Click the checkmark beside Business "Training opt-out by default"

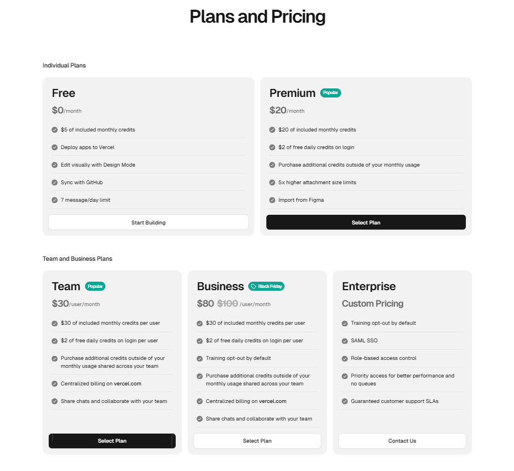click(199, 358)
